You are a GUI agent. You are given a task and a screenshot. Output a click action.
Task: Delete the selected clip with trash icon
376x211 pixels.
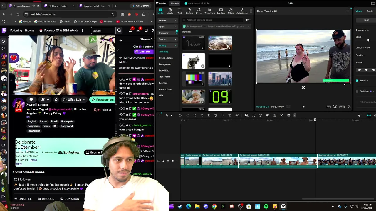(x=216, y=115)
